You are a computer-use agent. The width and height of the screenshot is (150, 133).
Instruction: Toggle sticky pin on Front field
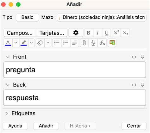(x=142, y=57)
